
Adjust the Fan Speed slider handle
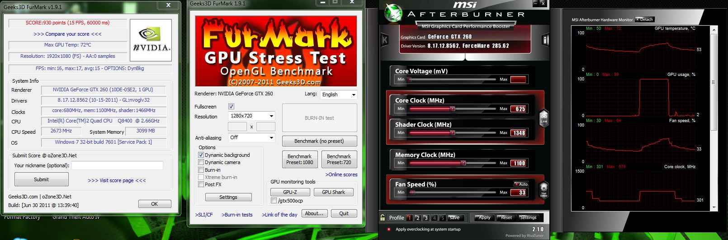412,192
